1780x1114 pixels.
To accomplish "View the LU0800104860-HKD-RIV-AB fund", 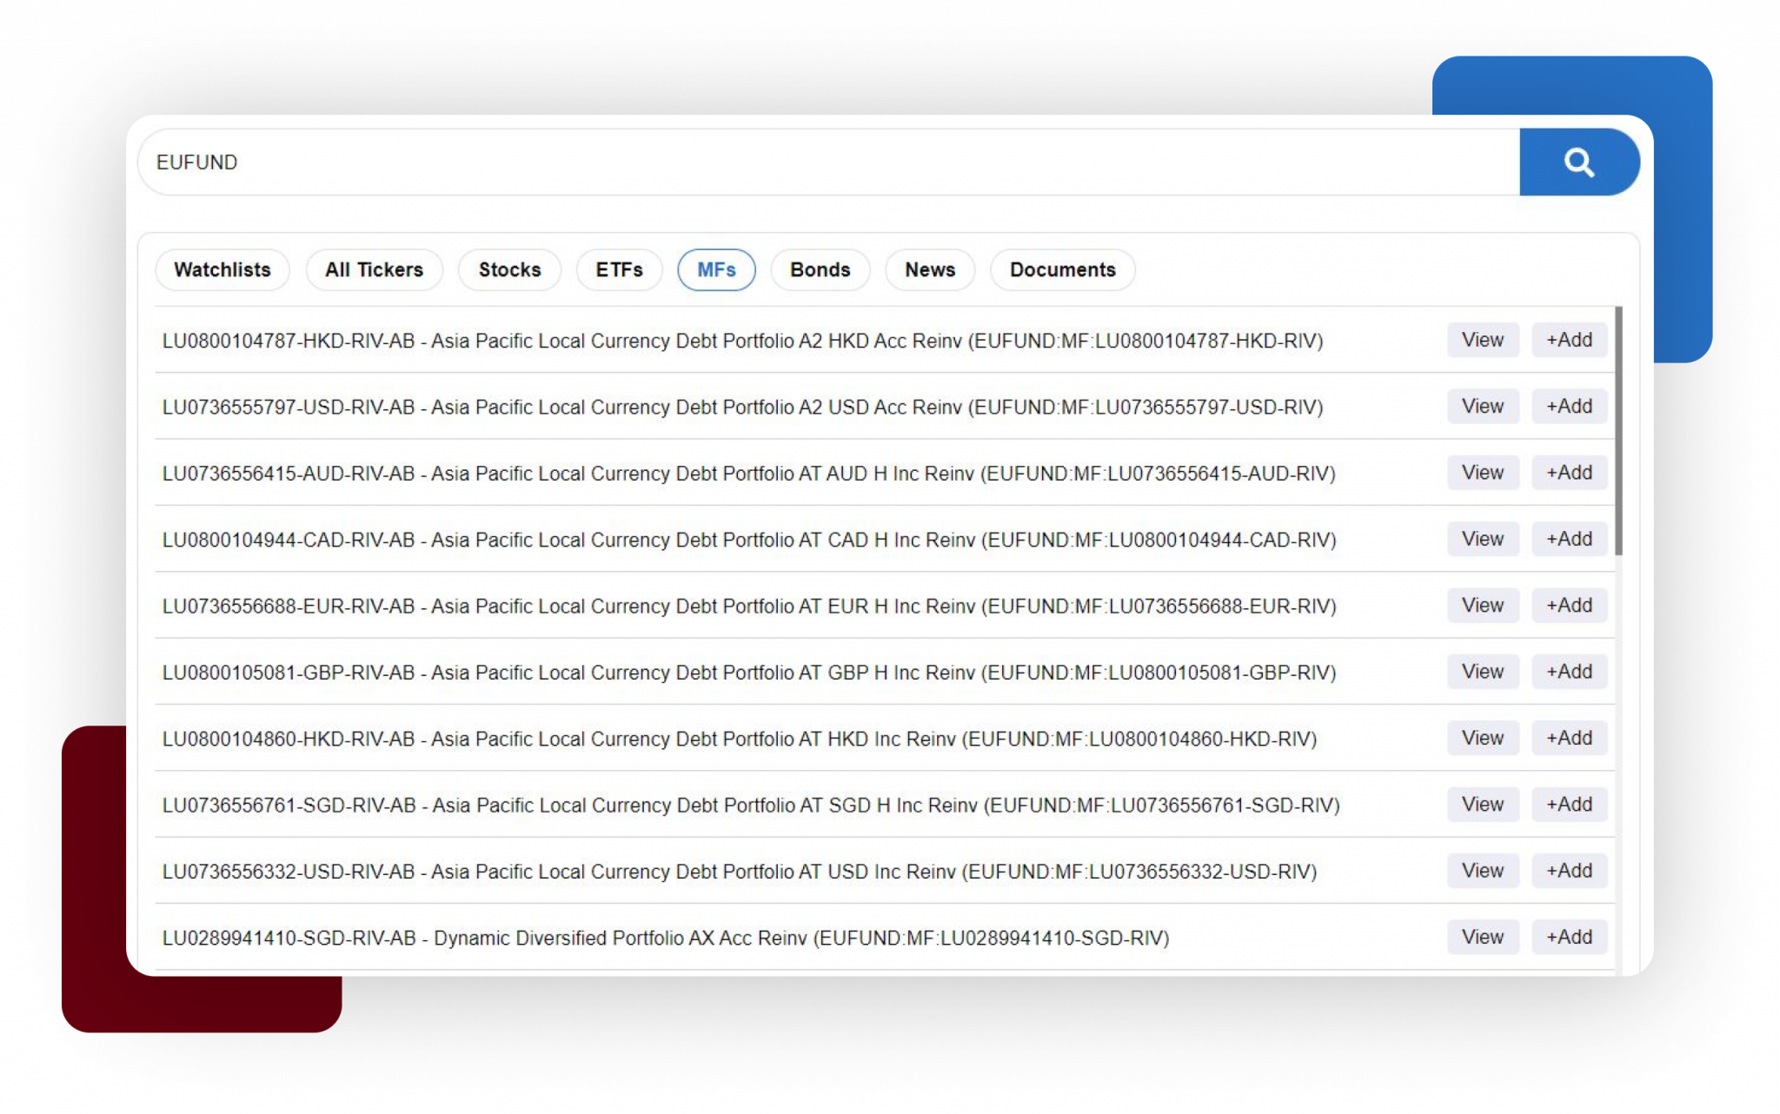I will pyautogui.click(x=1483, y=738).
